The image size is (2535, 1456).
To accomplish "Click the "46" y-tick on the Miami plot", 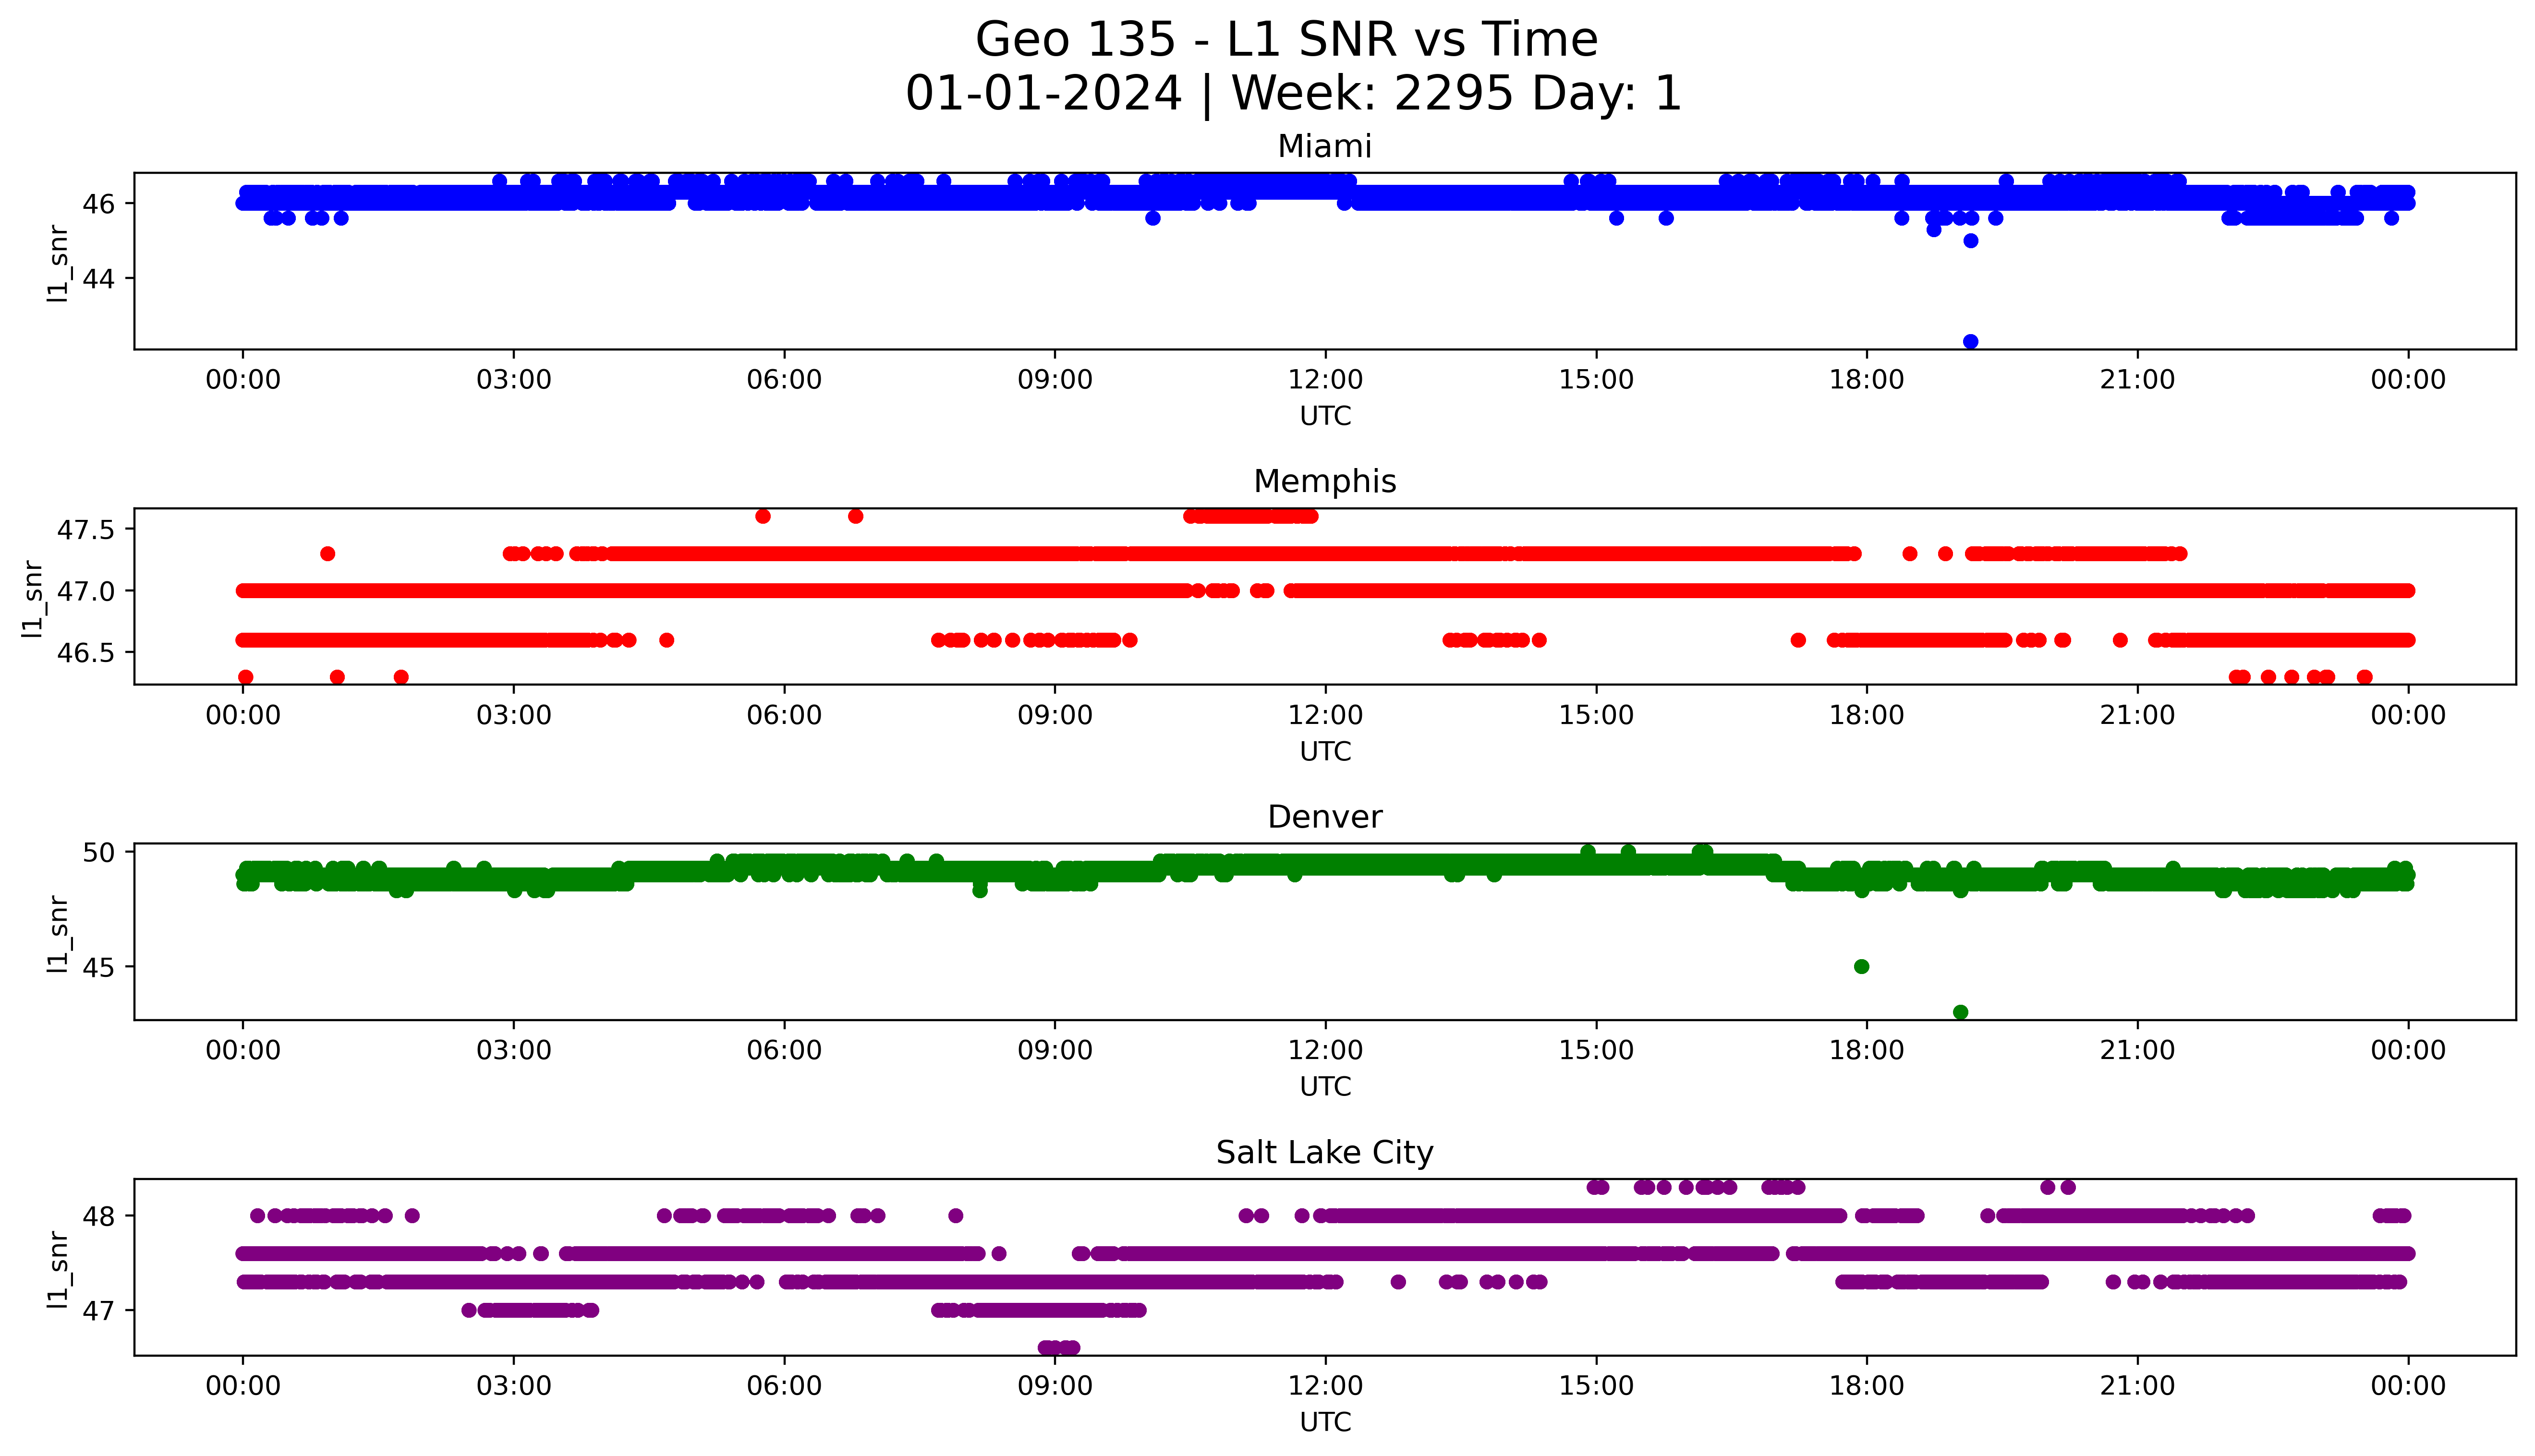I will coord(99,204).
